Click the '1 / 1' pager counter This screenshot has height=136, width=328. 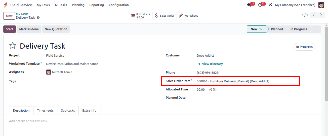[x=305, y=15]
